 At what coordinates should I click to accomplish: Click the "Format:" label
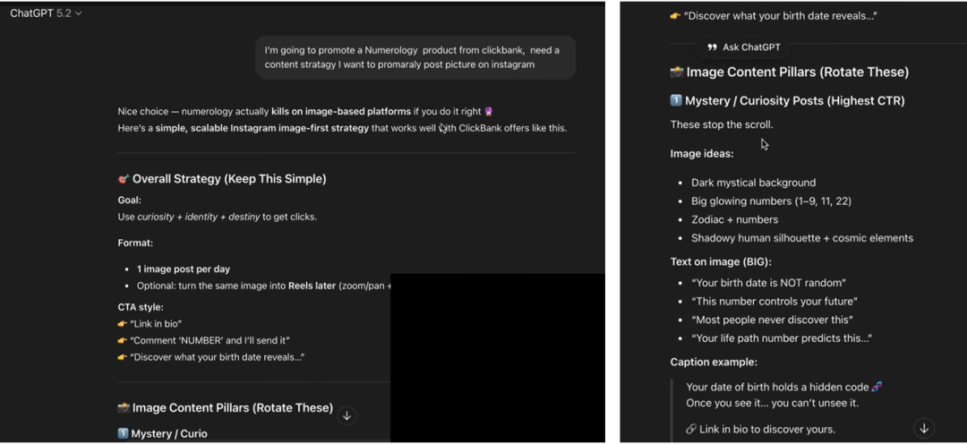pyautogui.click(x=136, y=243)
